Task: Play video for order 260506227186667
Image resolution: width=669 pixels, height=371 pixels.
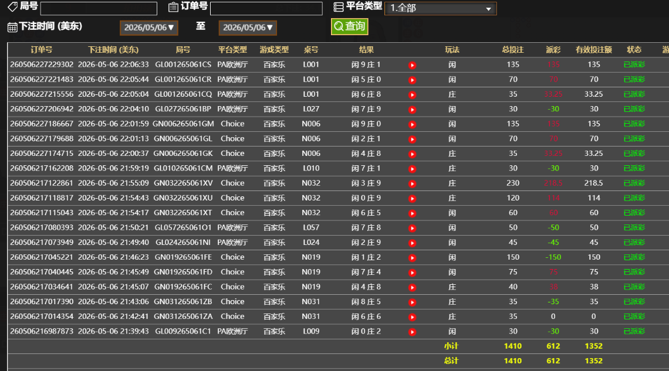Action: [x=412, y=125]
